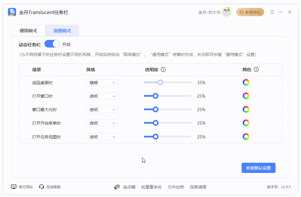The height and width of the screenshot is (197, 301).
Task: Click the 连点器 megaphone icon
Action: [x=117, y=187]
